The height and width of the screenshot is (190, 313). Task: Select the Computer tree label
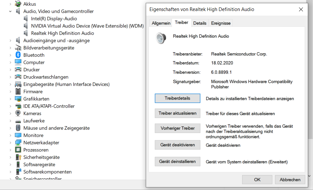pyautogui.click(x=34, y=62)
